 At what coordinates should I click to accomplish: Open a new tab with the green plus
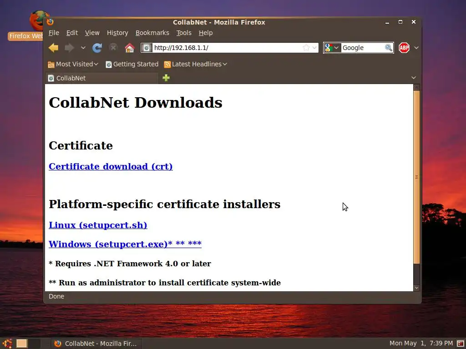pos(166,78)
